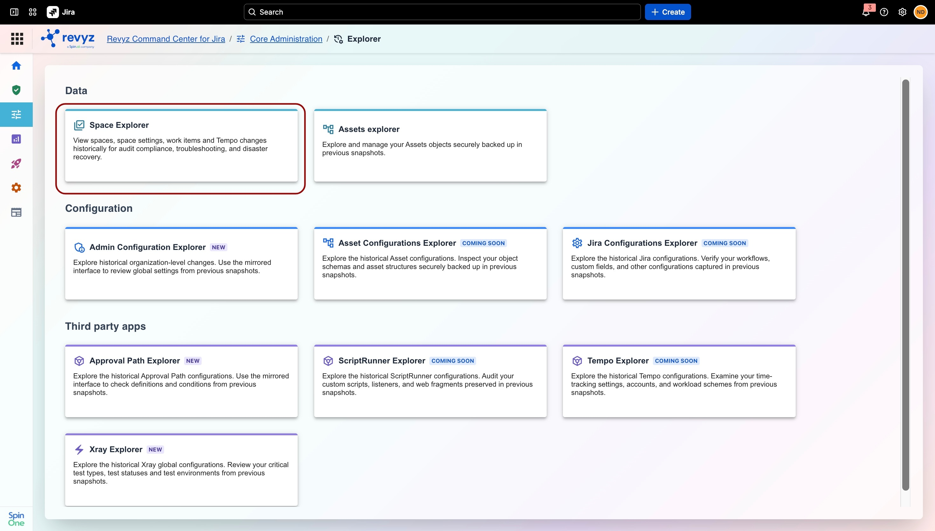
Task: Click the Assets explorer card icon
Action: 328,129
